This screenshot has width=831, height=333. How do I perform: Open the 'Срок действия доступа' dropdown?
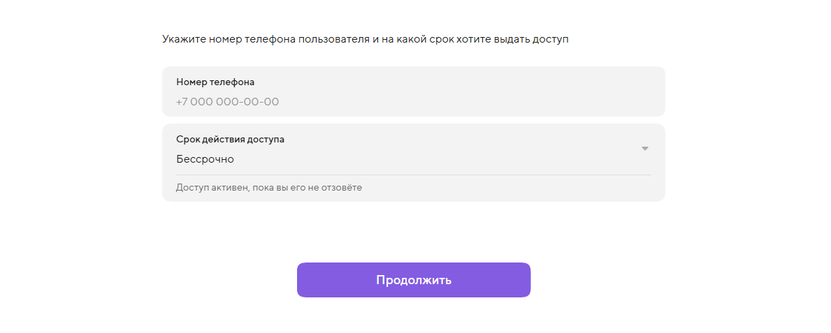point(412,149)
